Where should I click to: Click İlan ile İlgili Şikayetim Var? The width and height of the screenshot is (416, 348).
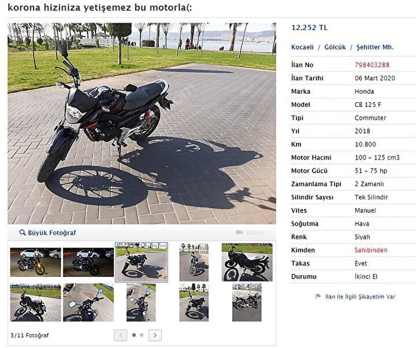pyautogui.click(x=361, y=297)
